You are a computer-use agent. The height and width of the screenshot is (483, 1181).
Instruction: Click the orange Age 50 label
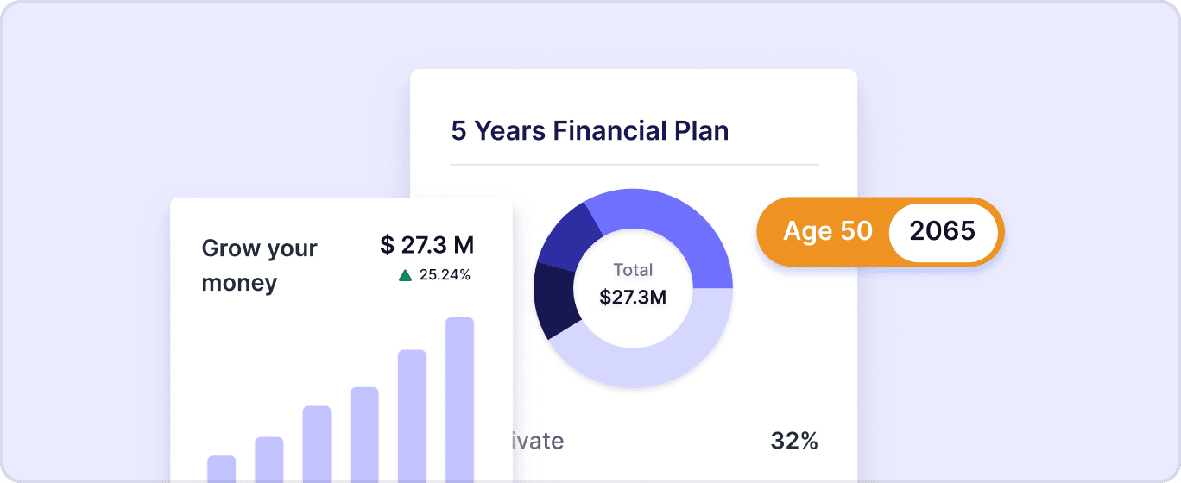click(826, 231)
